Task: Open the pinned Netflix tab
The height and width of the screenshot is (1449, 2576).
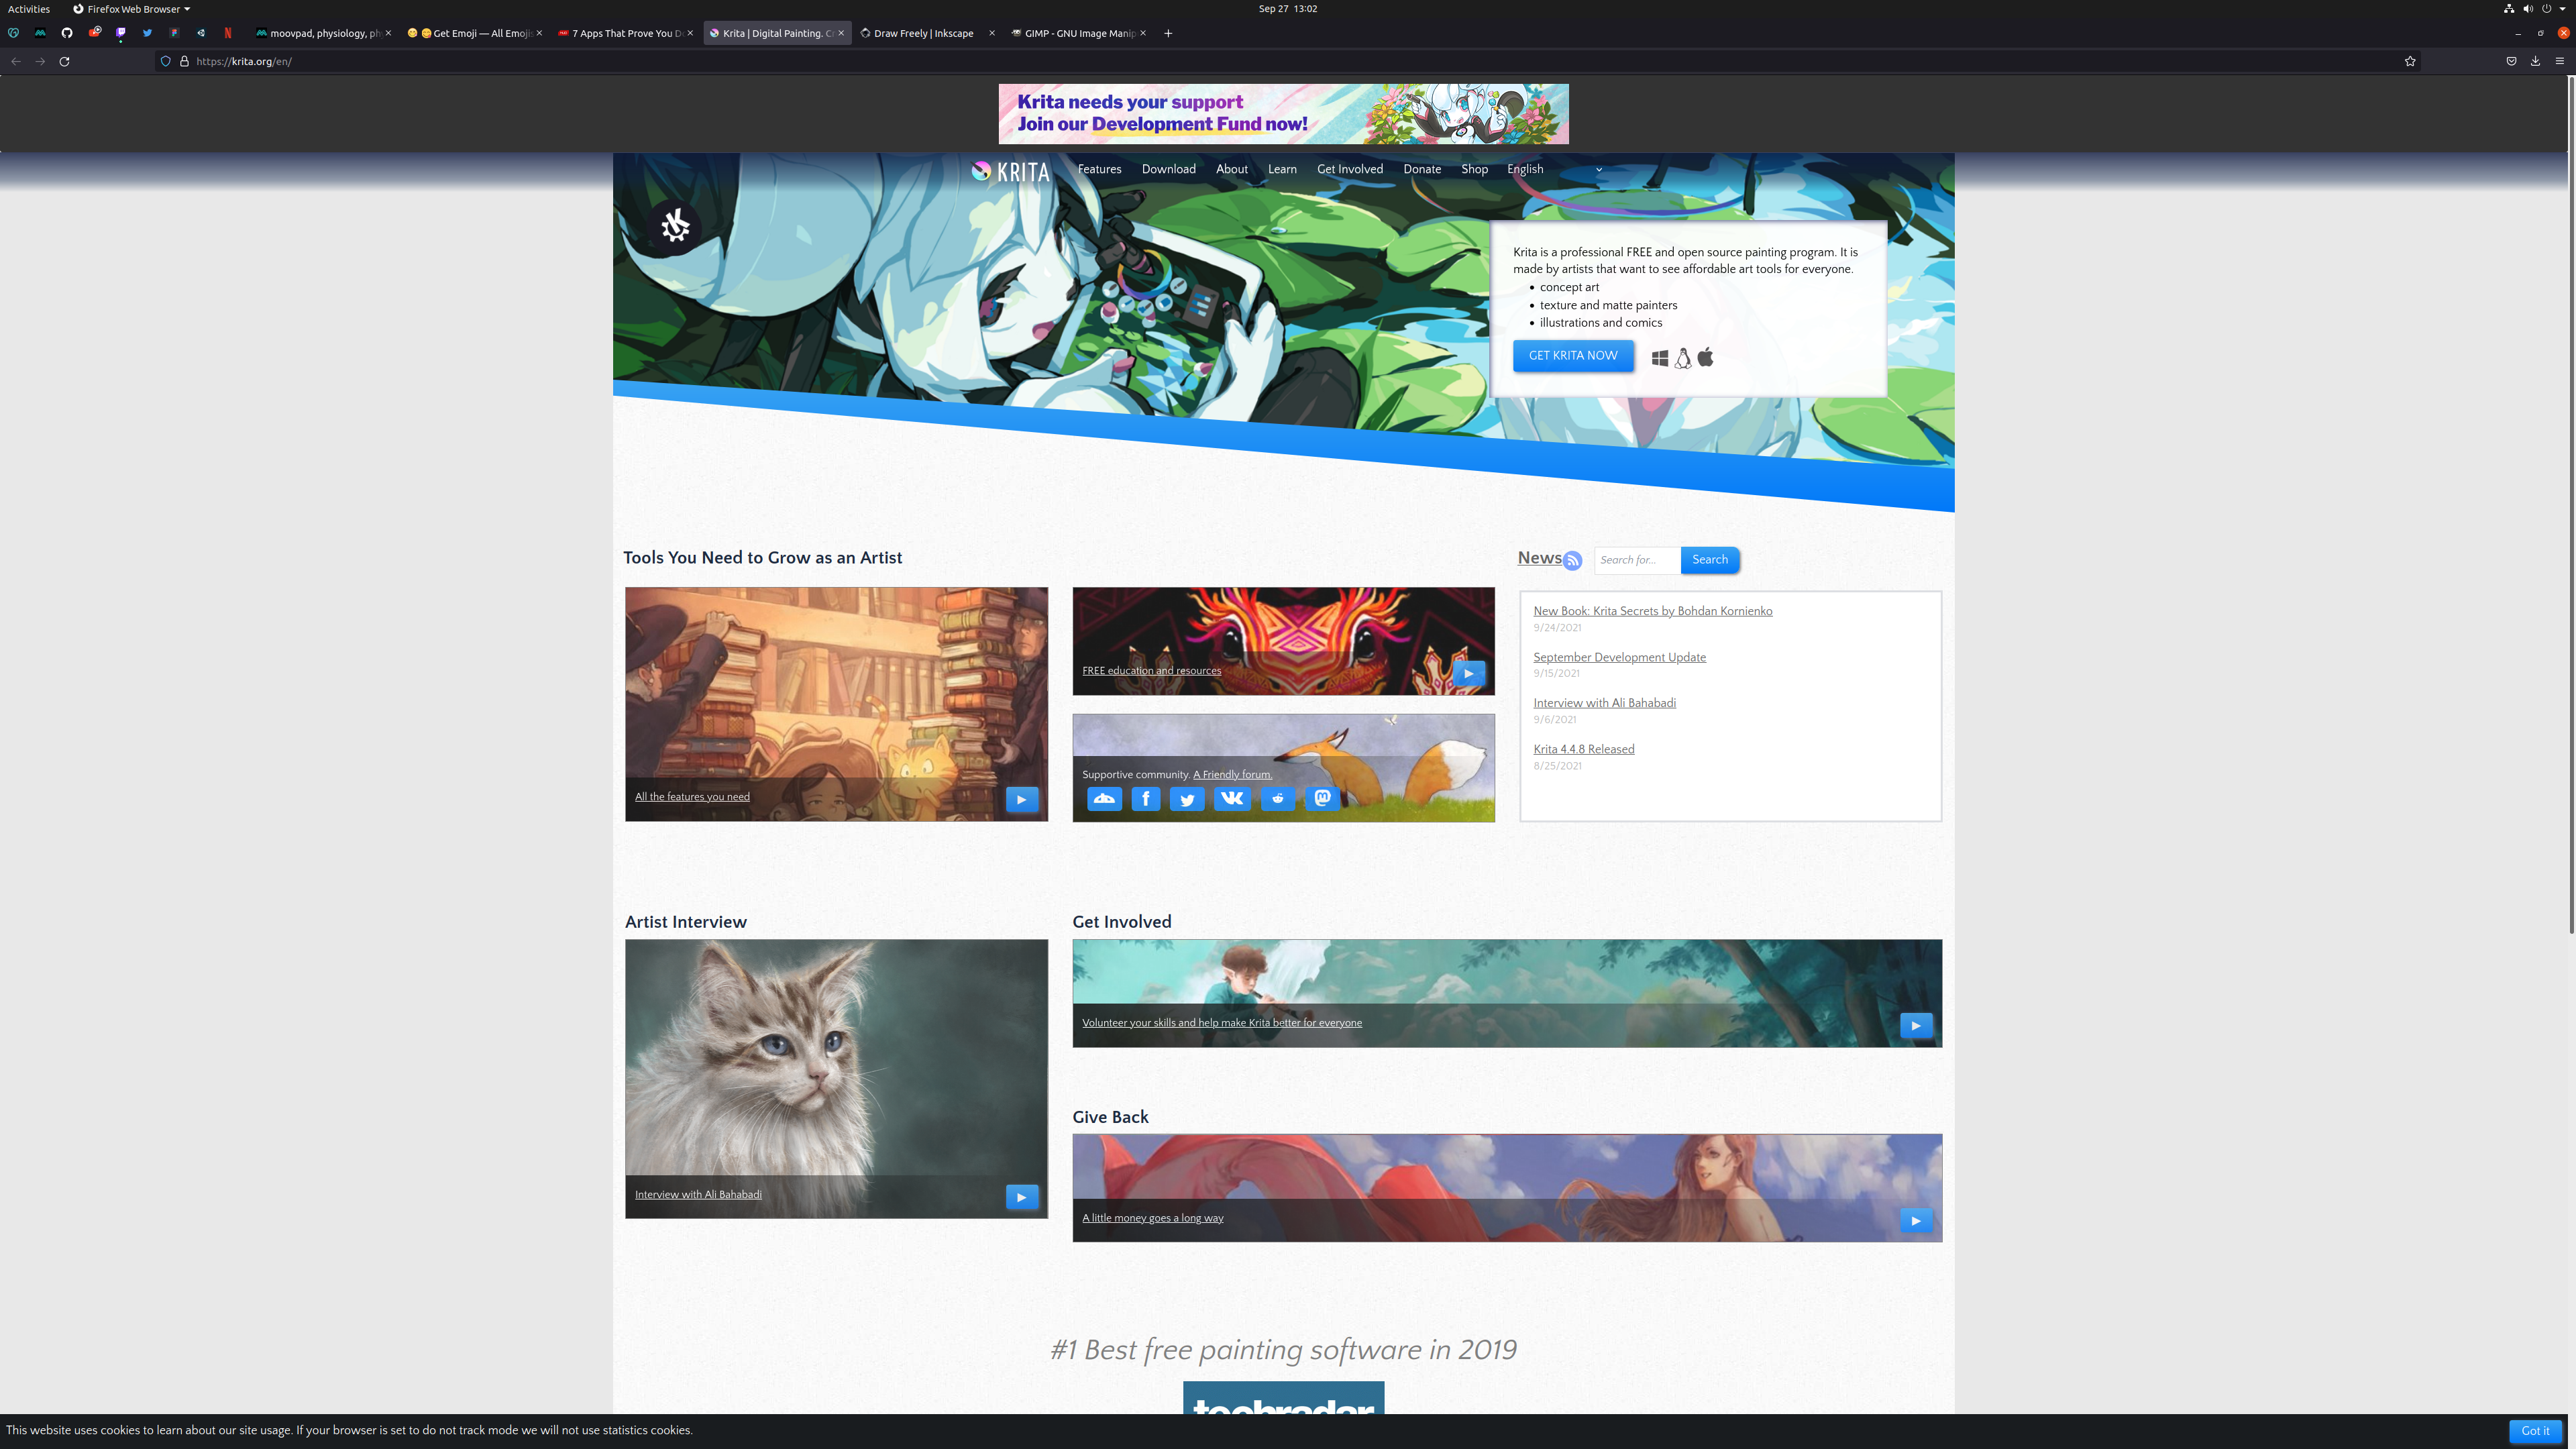Action: click(x=228, y=33)
